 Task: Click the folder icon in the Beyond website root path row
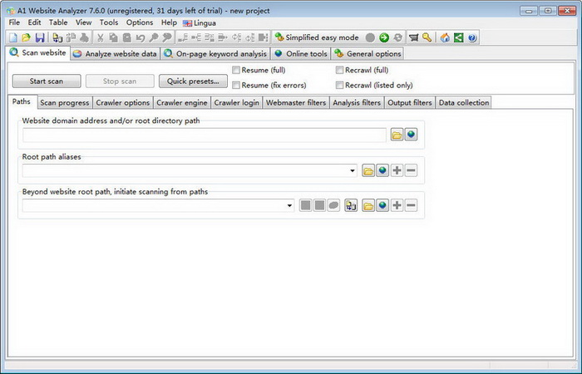[368, 205]
